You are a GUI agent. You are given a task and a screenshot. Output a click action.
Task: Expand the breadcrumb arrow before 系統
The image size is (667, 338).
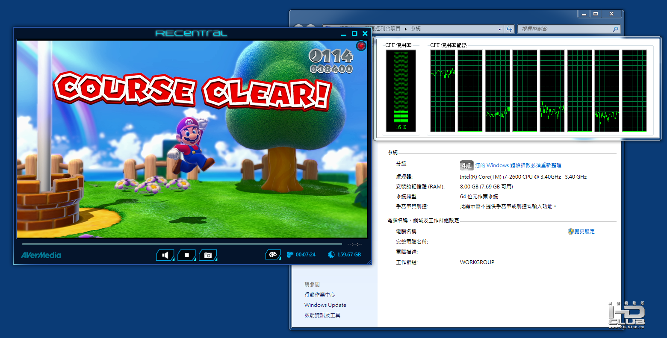pos(406,29)
